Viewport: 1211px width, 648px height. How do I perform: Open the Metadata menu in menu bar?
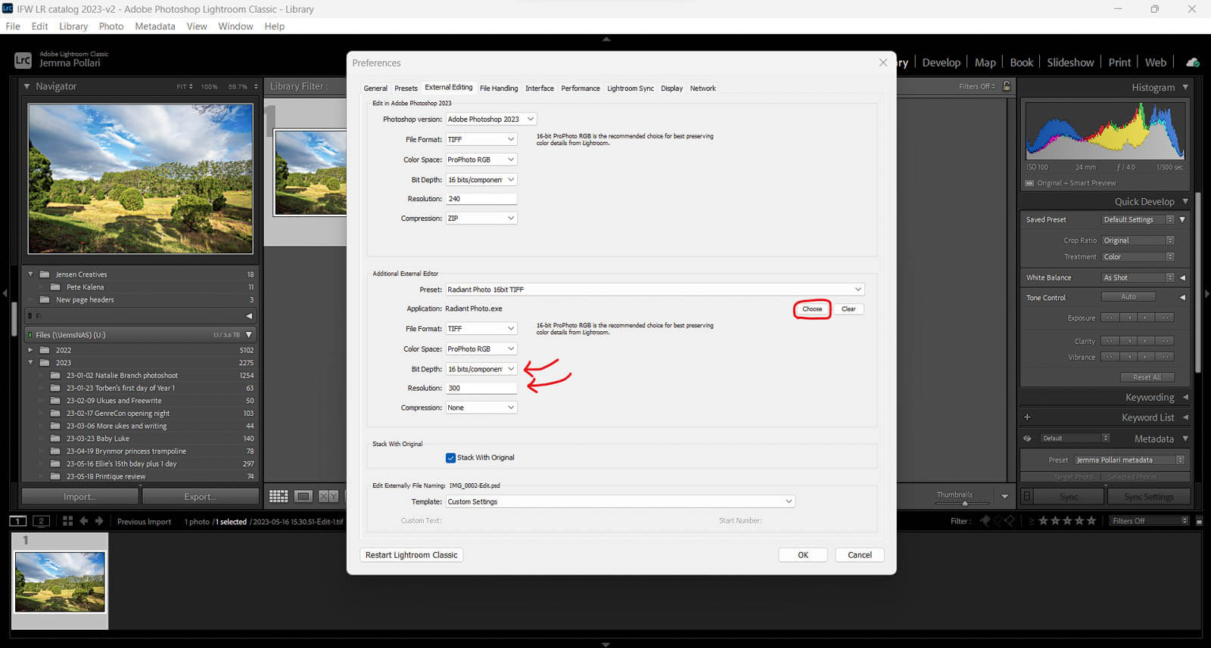tap(154, 26)
